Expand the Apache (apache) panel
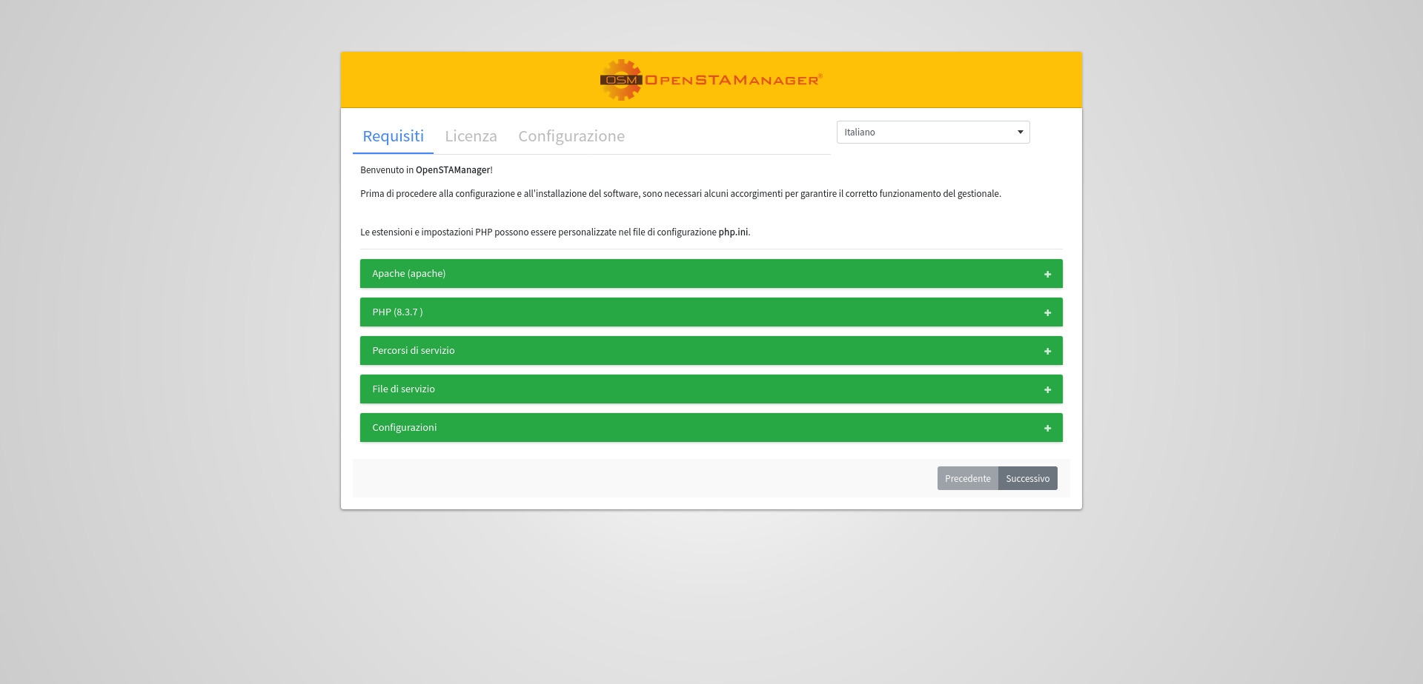The image size is (1423, 684). click(409, 274)
